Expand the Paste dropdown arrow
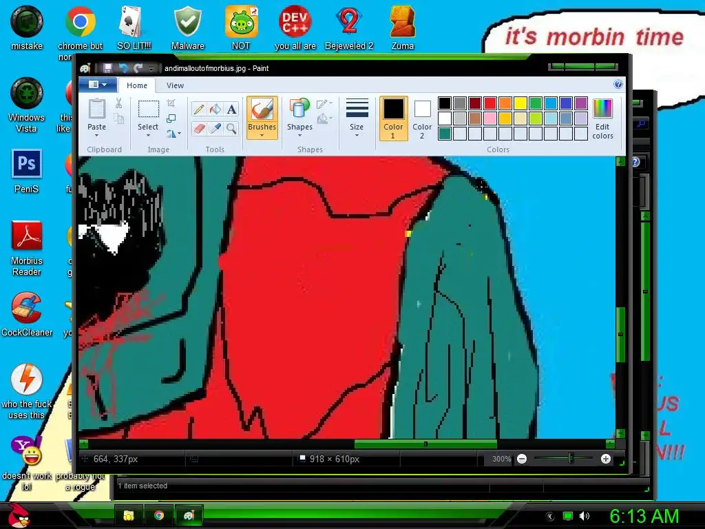705x529 pixels. point(96,136)
